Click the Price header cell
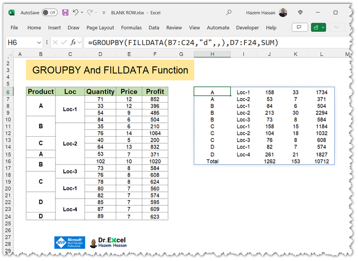This screenshot has width=358, height=261. [x=129, y=92]
